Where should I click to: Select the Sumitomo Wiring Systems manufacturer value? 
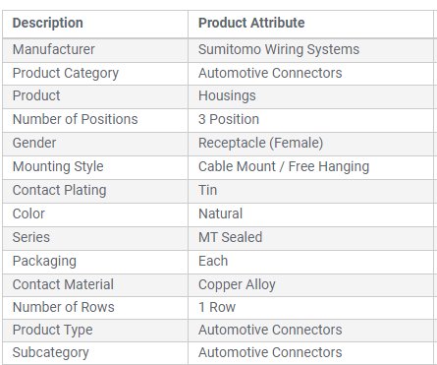[279, 50]
